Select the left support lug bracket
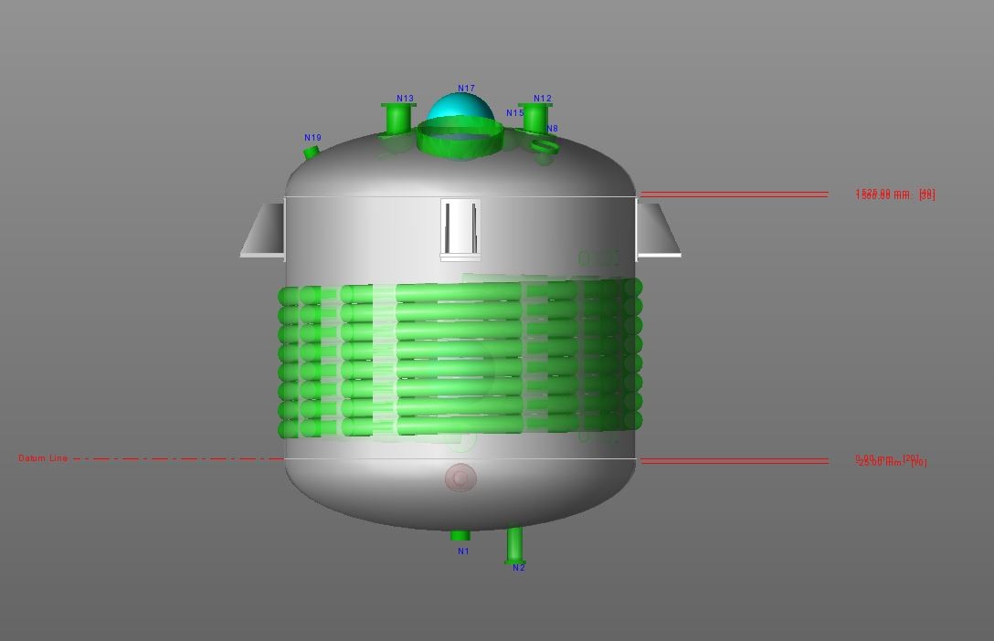The image size is (994, 641). [x=263, y=232]
